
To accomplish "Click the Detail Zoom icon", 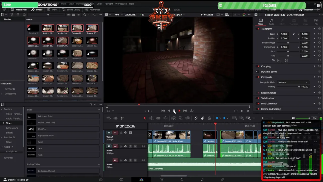I will tap(242, 118).
